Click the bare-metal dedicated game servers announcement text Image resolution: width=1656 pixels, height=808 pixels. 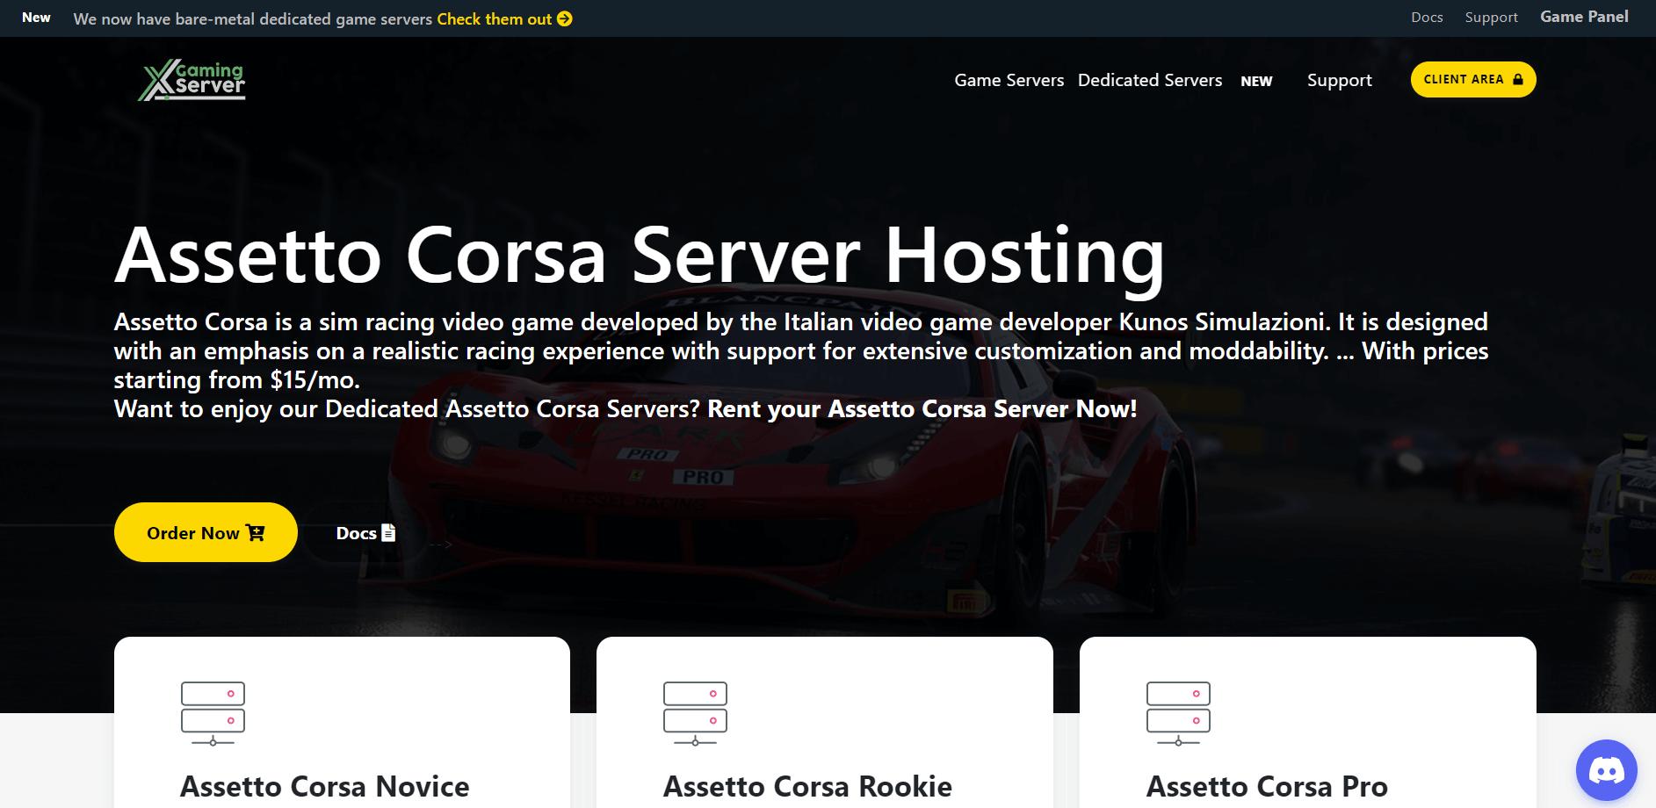(253, 18)
